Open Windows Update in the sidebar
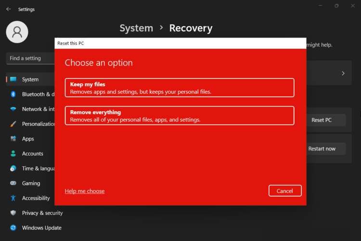The image size is (361, 241). (41, 228)
